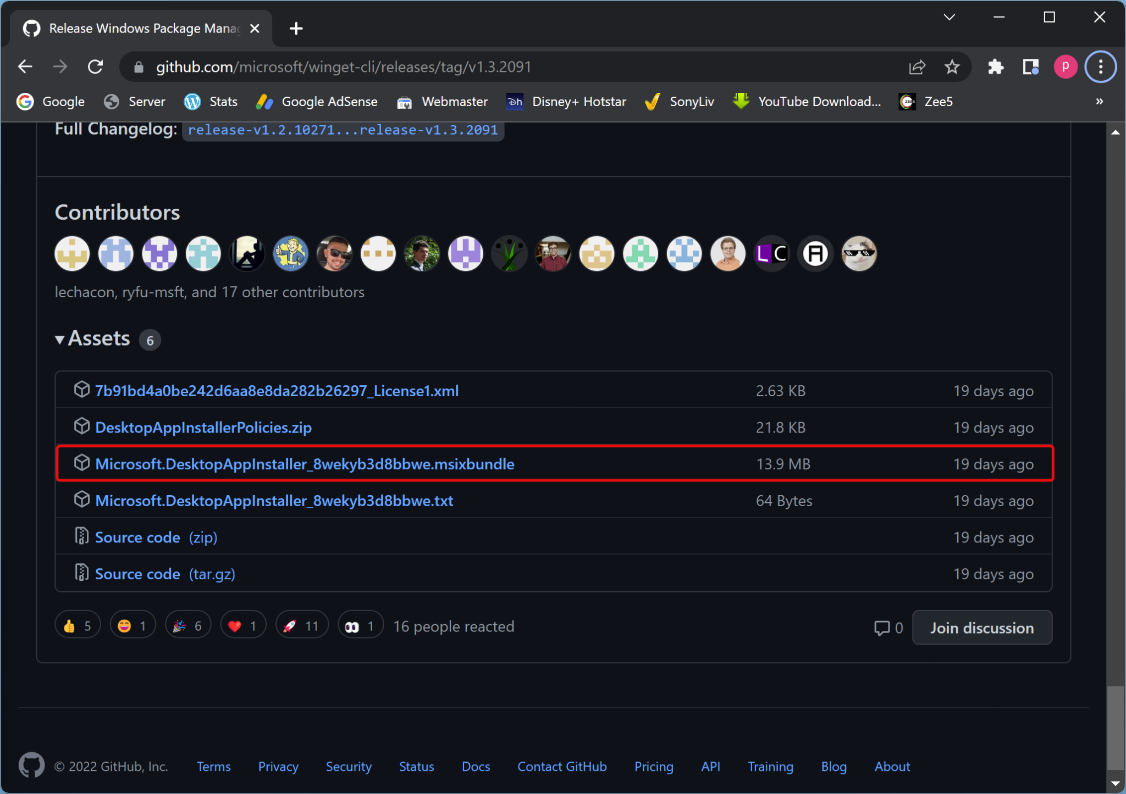Screen dimensions: 1126x794
Task: Open the Disney+ Hotstar bookmark
Action: [566, 102]
